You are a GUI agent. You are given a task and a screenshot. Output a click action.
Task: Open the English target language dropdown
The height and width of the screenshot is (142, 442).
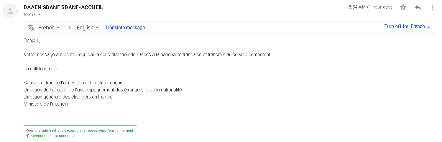click(88, 27)
